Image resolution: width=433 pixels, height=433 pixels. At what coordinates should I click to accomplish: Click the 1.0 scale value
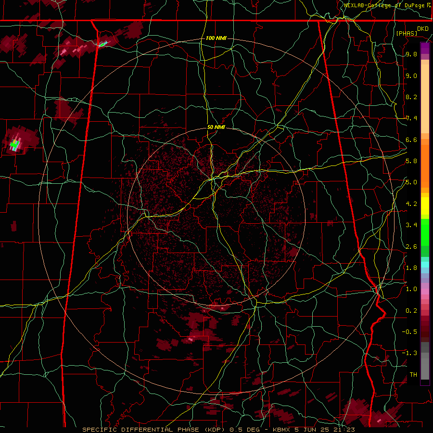[x=411, y=289]
